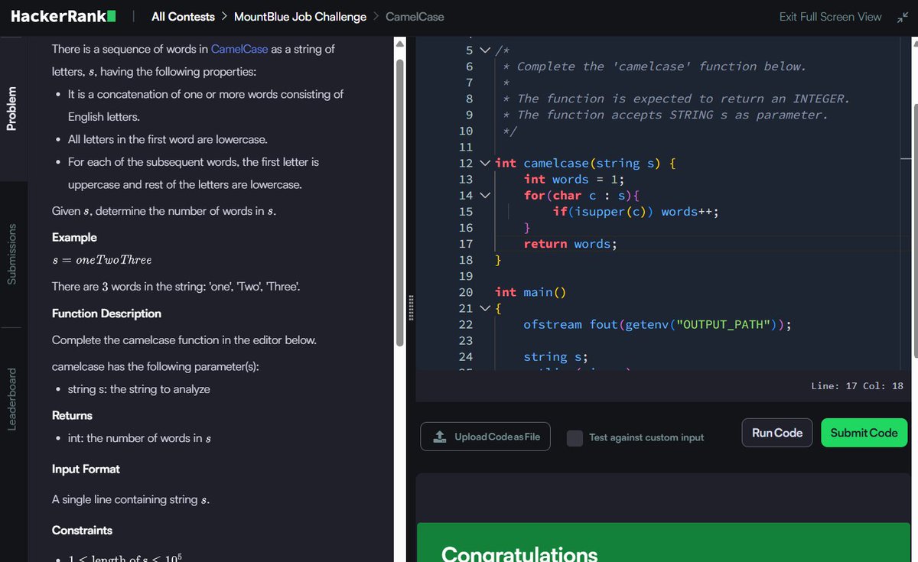
Task: Click the 'Example' heading
Action: point(74,237)
